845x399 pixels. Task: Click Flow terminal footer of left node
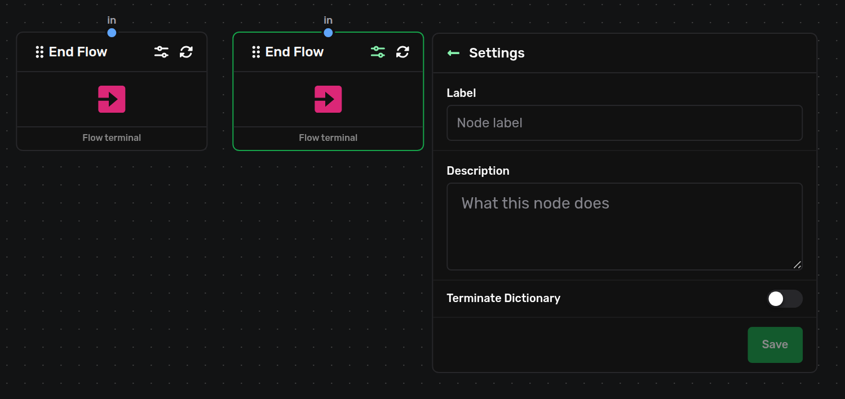tap(112, 138)
